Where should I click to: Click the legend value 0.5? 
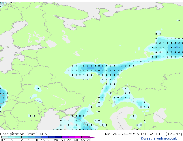pyautogui.click(x=10, y=140)
